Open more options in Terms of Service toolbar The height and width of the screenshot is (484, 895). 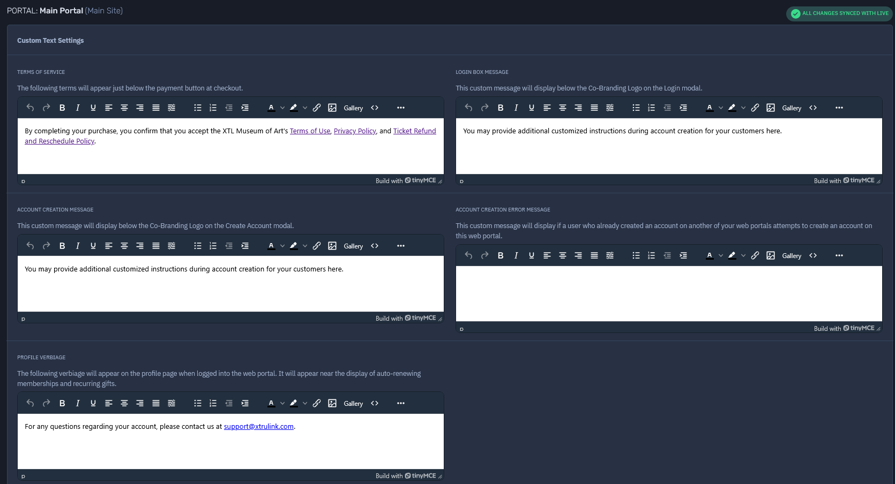pyautogui.click(x=401, y=108)
